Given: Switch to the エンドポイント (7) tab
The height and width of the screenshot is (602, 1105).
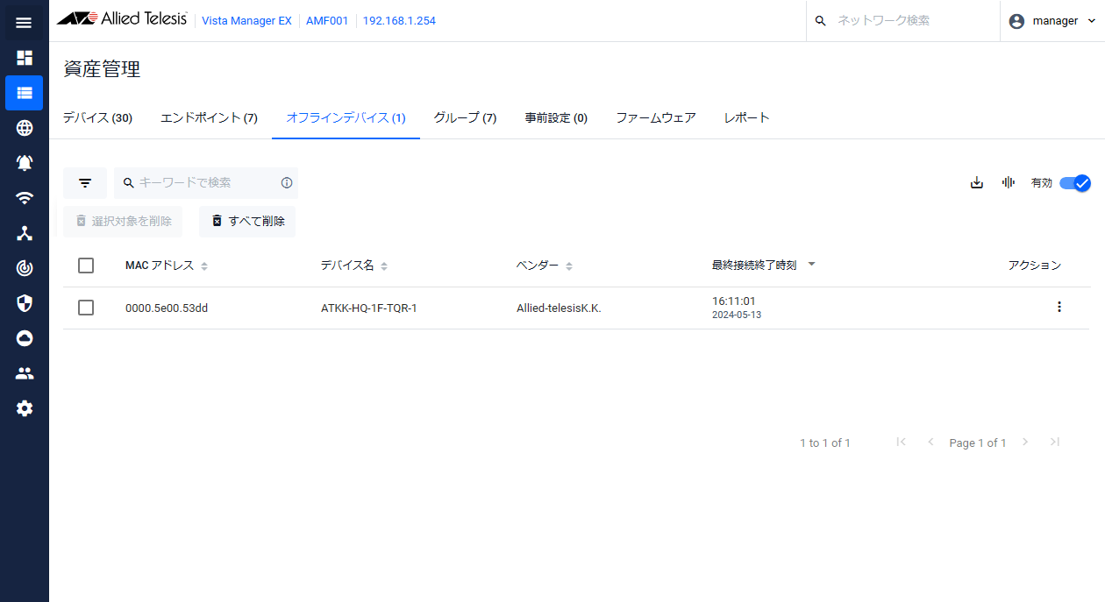Looking at the screenshot, I should (209, 118).
